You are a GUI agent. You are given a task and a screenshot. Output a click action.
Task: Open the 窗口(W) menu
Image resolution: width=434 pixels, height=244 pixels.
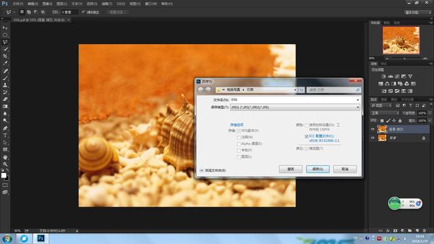[151, 4]
